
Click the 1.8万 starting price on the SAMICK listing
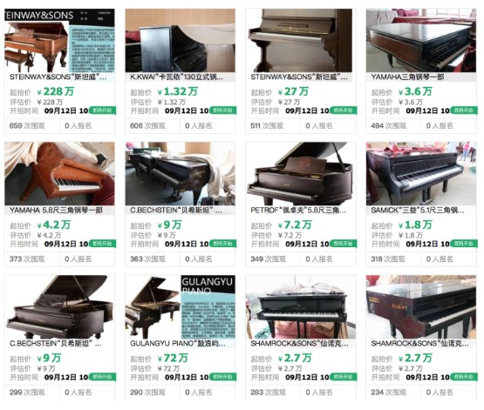tap(415, 225)
